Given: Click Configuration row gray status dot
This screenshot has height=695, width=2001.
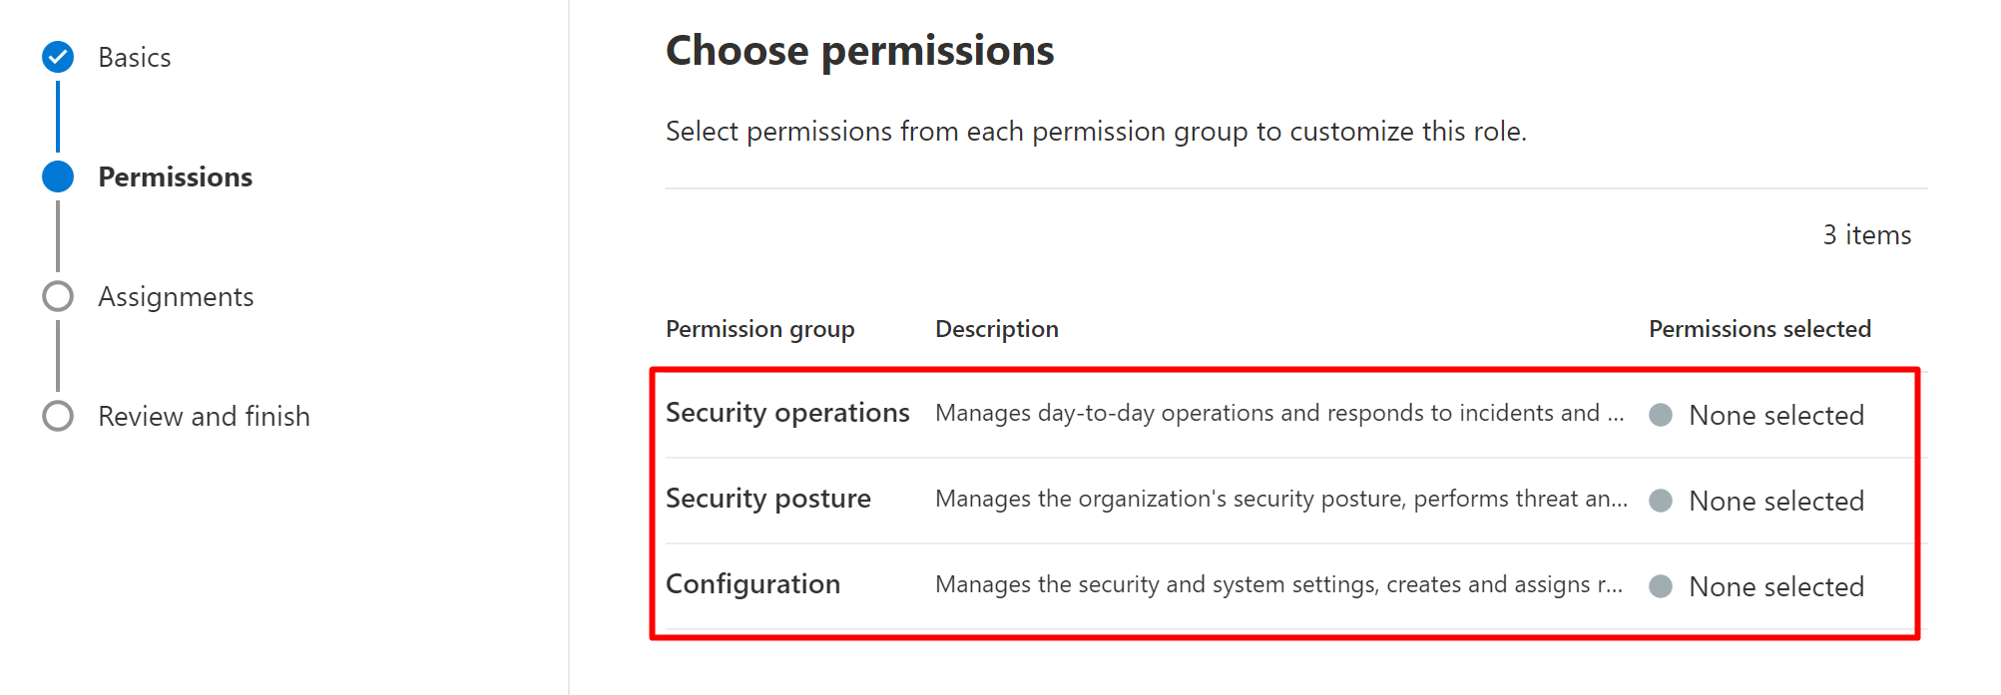Looking at the screenshot, I should tap(1661, 586).
